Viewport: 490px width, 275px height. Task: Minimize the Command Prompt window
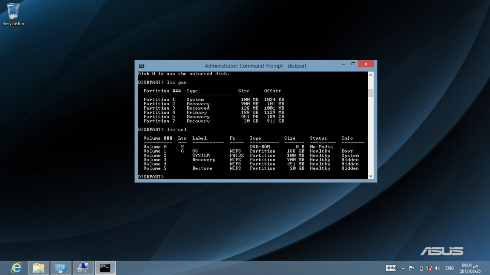[x=343, y=65]
